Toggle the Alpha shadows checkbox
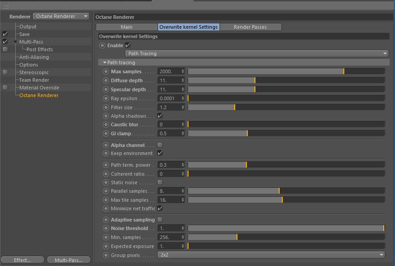This screenshot has height=266, width=395. tap(160, 116)
